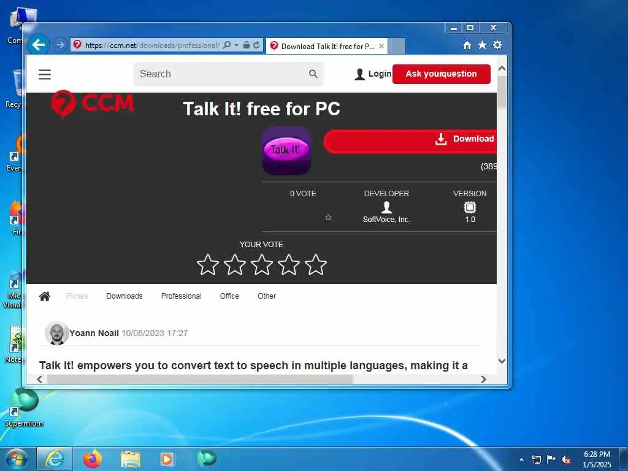Launch Firefox from the taskbar
Image resolution: width=628 pixels, height=471 pixels.
click(92, 459)
